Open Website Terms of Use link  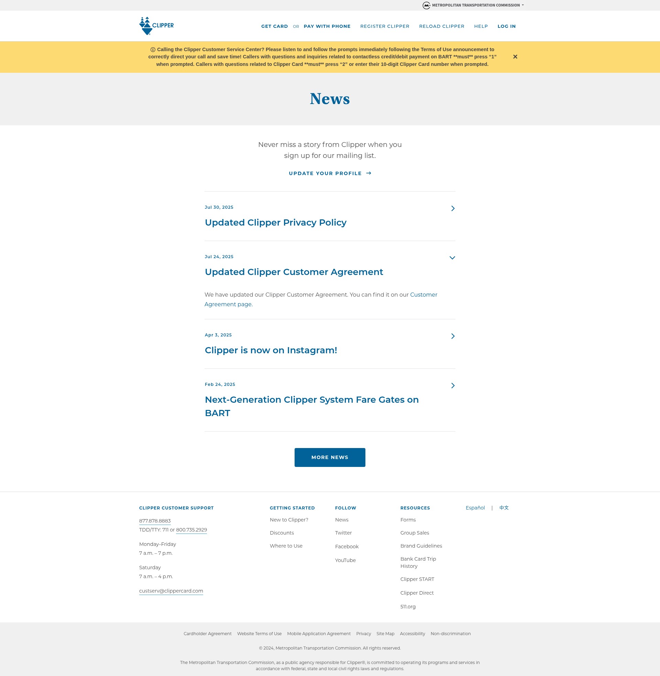[259, 634]
